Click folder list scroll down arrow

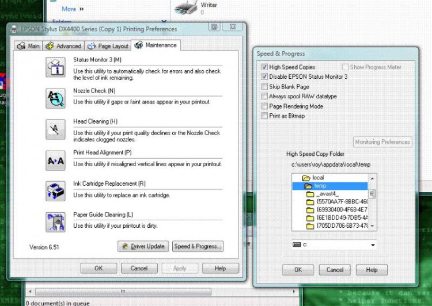(x=372, y=226)
